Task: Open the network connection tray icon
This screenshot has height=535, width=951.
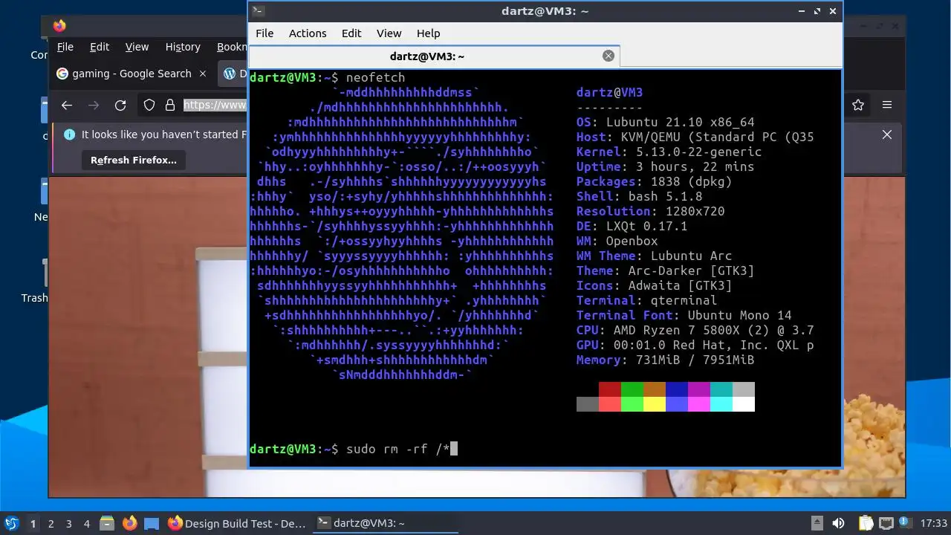Action: pos(886,523)
